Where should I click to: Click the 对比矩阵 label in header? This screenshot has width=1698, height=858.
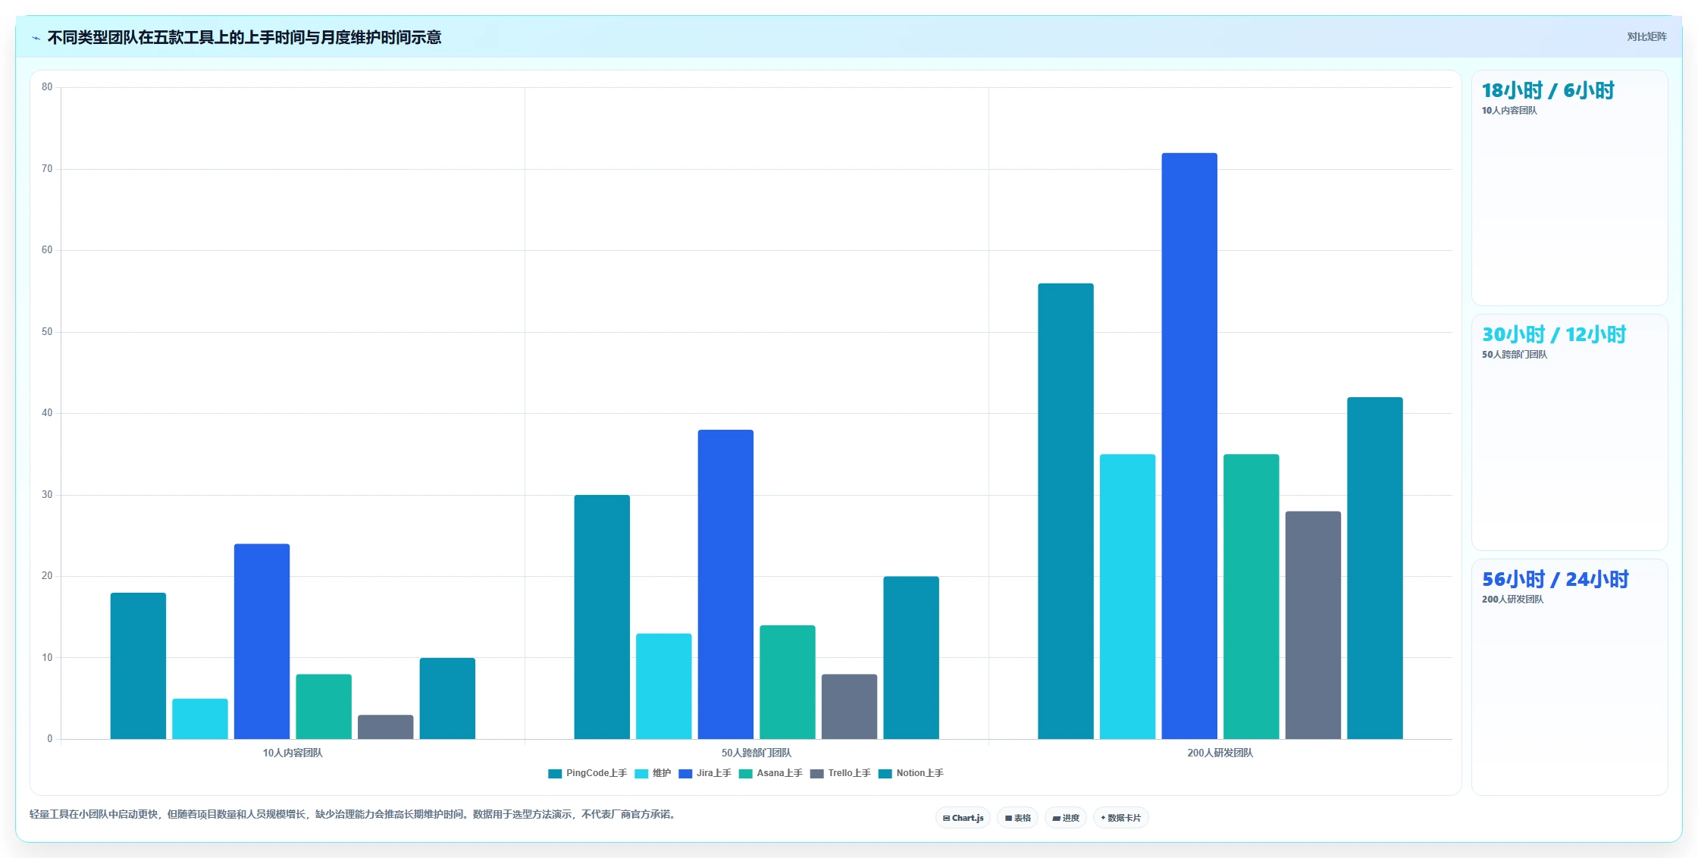(x=1646, y=36)
